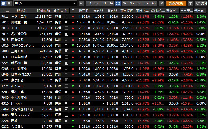Select list tab 40
This screenshot has width=208, height=129.
tap(154, 3)
